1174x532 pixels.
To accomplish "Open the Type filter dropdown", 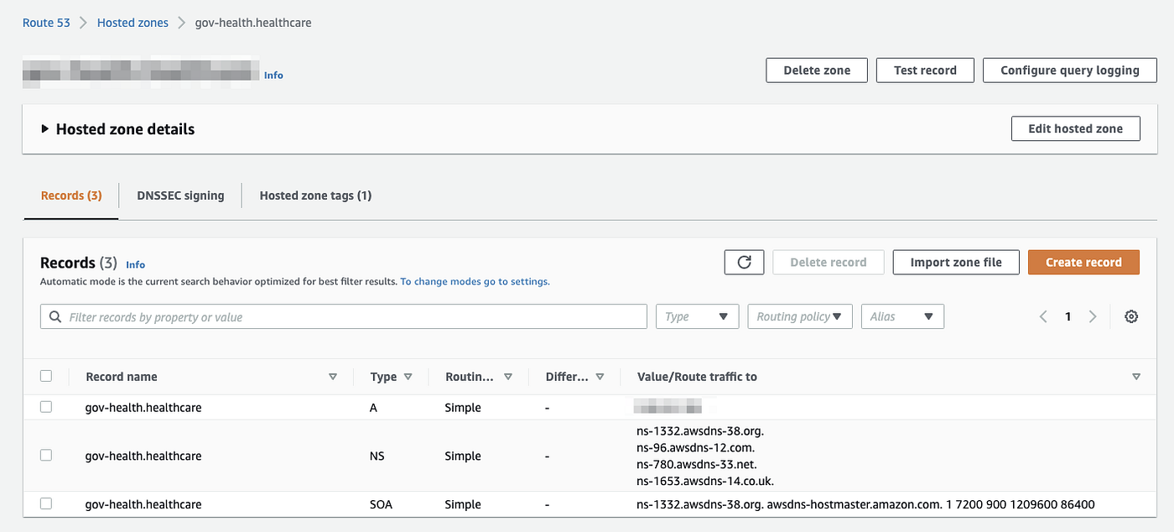I will click(697, 316).
